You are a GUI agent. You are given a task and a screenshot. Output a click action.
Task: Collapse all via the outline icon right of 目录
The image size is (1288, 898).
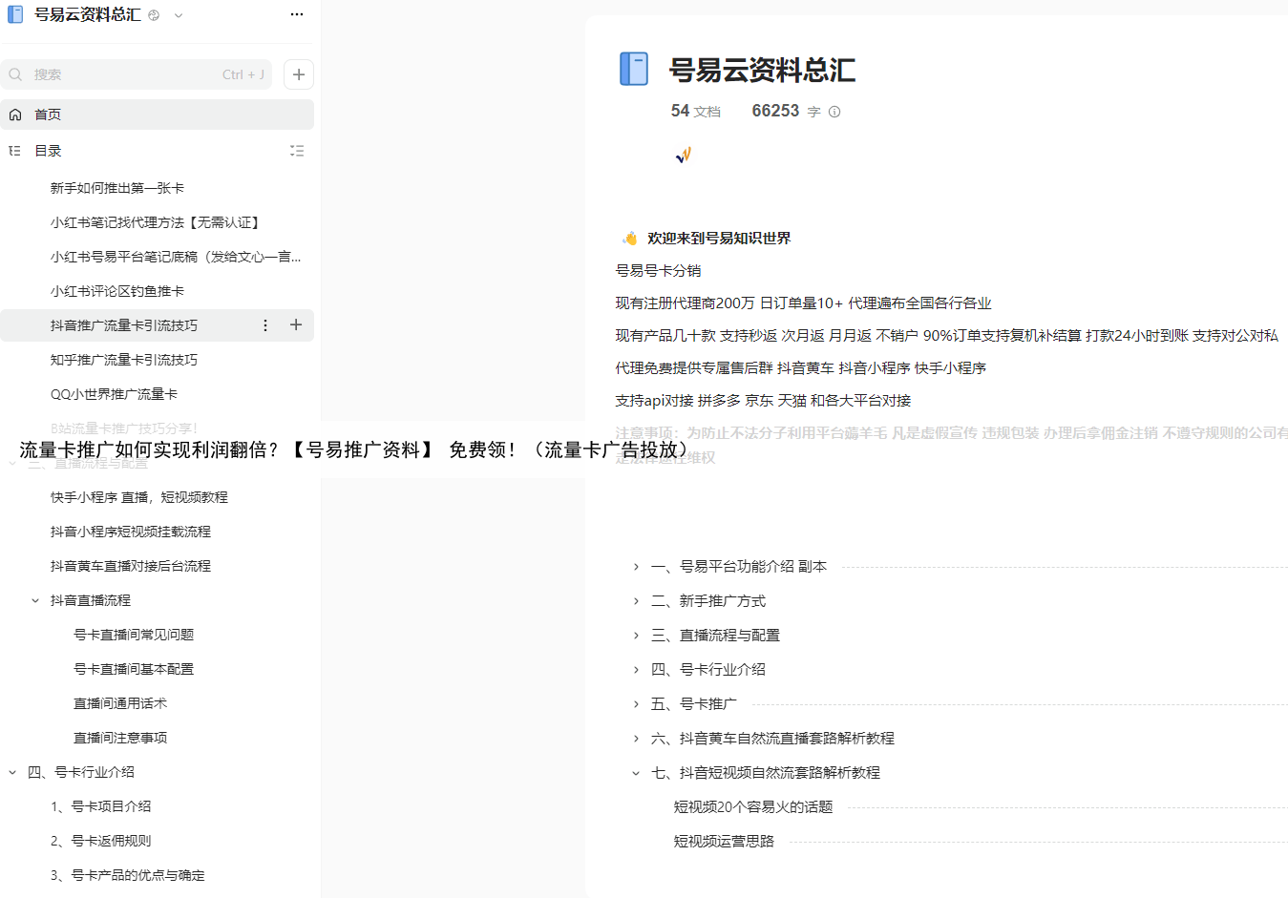coord(297,150)
